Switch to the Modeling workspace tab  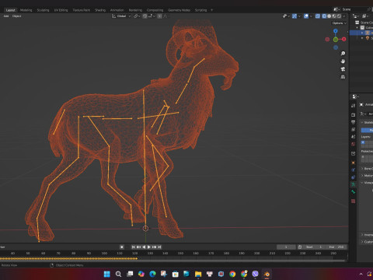point(26,10)
